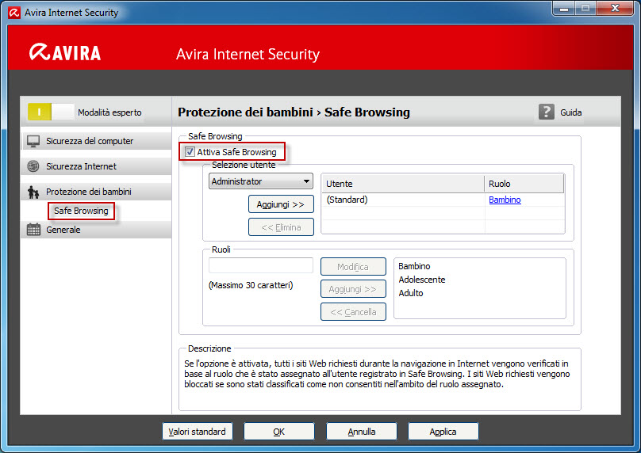Image resolution: width=641 pixels, height=453 pixels.
Task: Click the parent and child icon
Action: tap(33, 192)
